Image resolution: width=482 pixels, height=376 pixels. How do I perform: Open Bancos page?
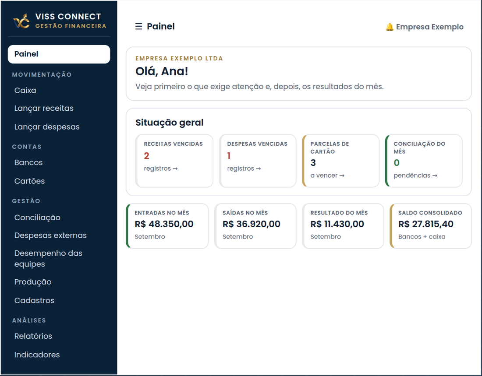coord(28,162)
